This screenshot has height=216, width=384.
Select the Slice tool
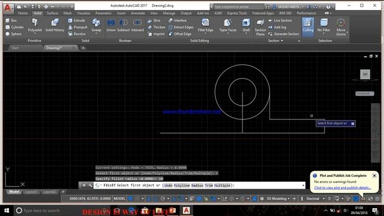coord(154,20)
